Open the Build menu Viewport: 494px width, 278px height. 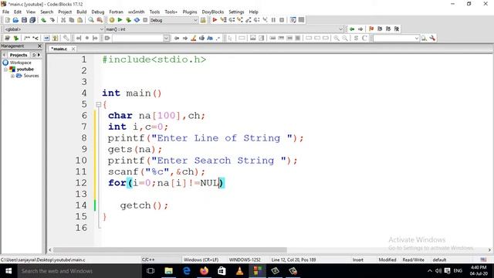(82, 12)
